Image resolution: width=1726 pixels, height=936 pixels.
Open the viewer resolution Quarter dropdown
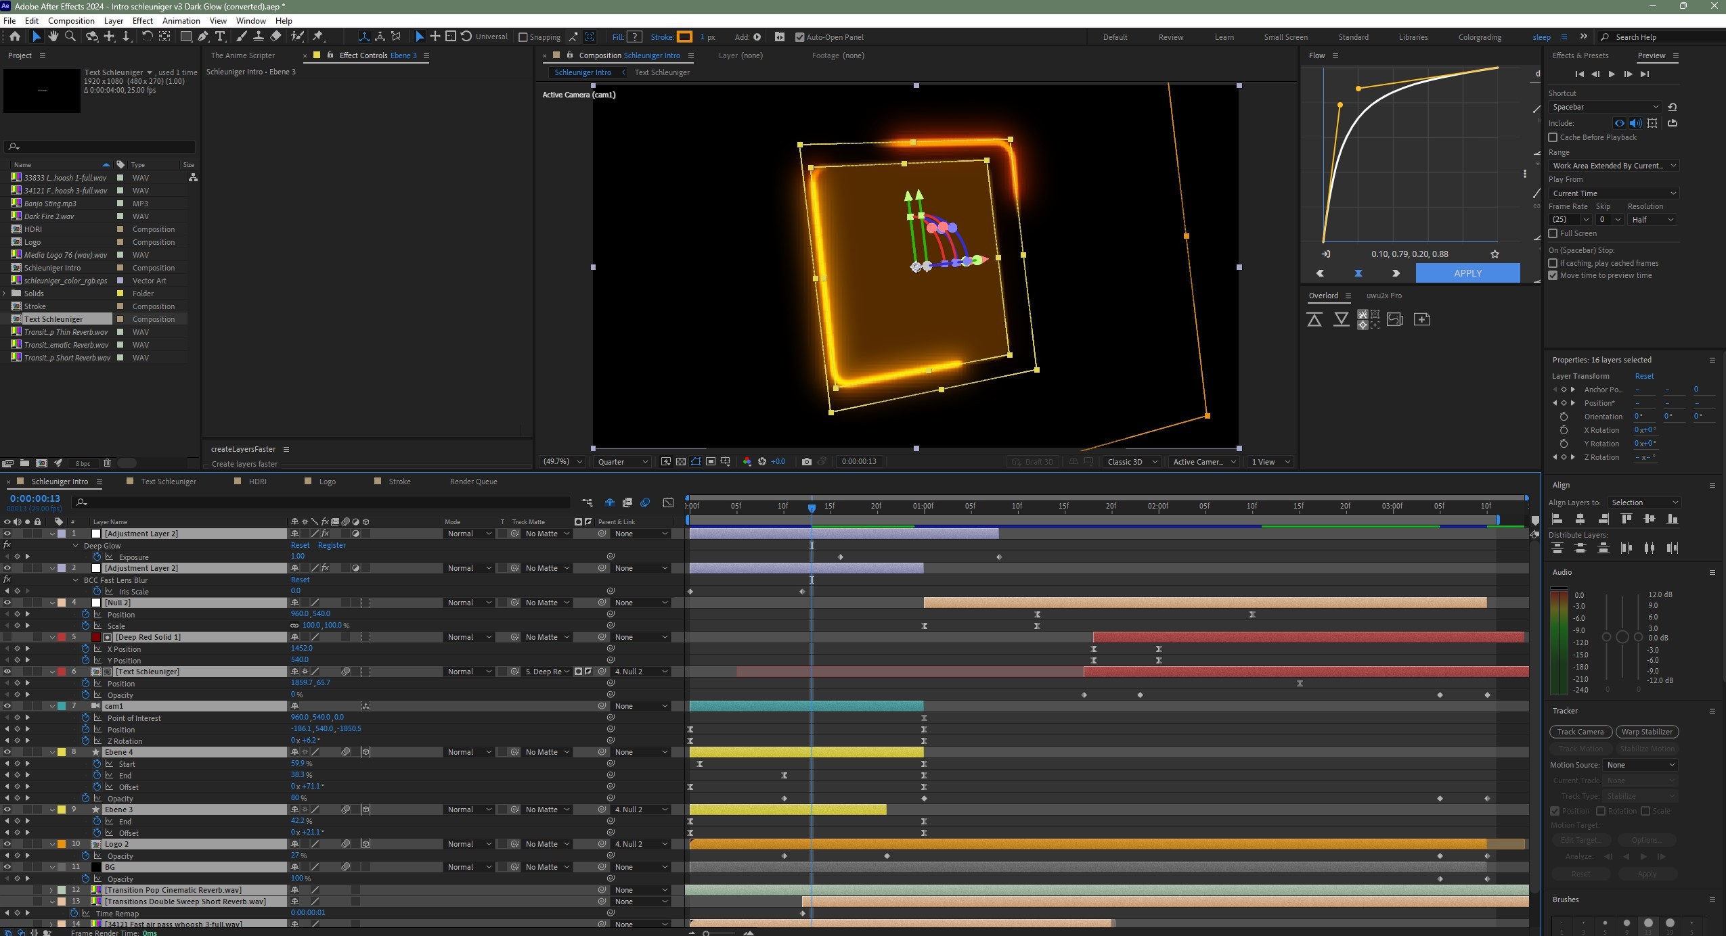pyautogui.click(x=623, y=462)
